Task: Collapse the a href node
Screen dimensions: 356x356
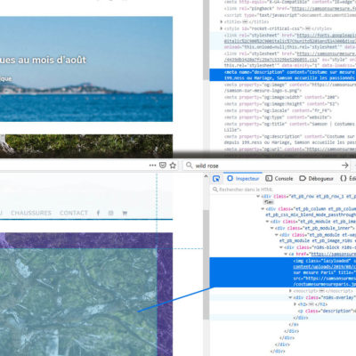Action: [286, 254]
